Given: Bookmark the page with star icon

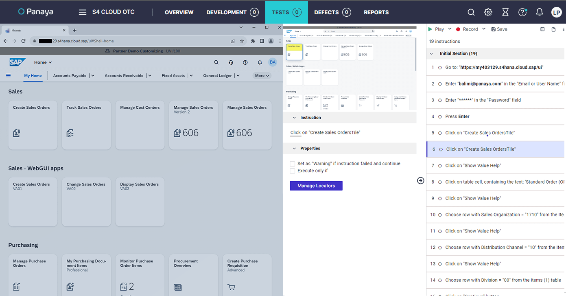Looking at the screenshot, I should (x=242, y=41).
